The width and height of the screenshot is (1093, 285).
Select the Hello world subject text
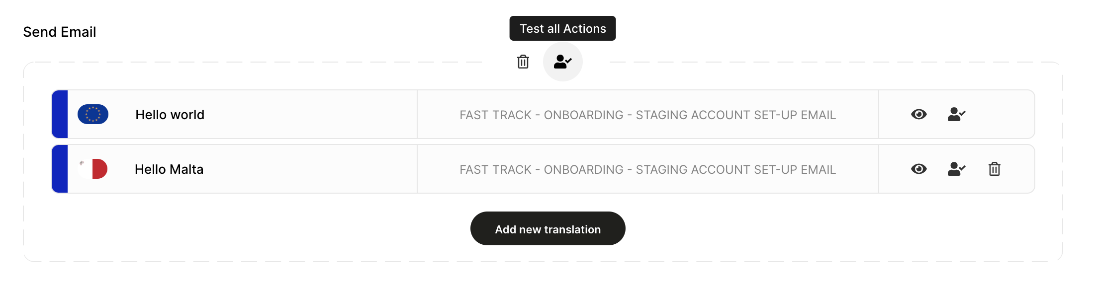(170, 115)
